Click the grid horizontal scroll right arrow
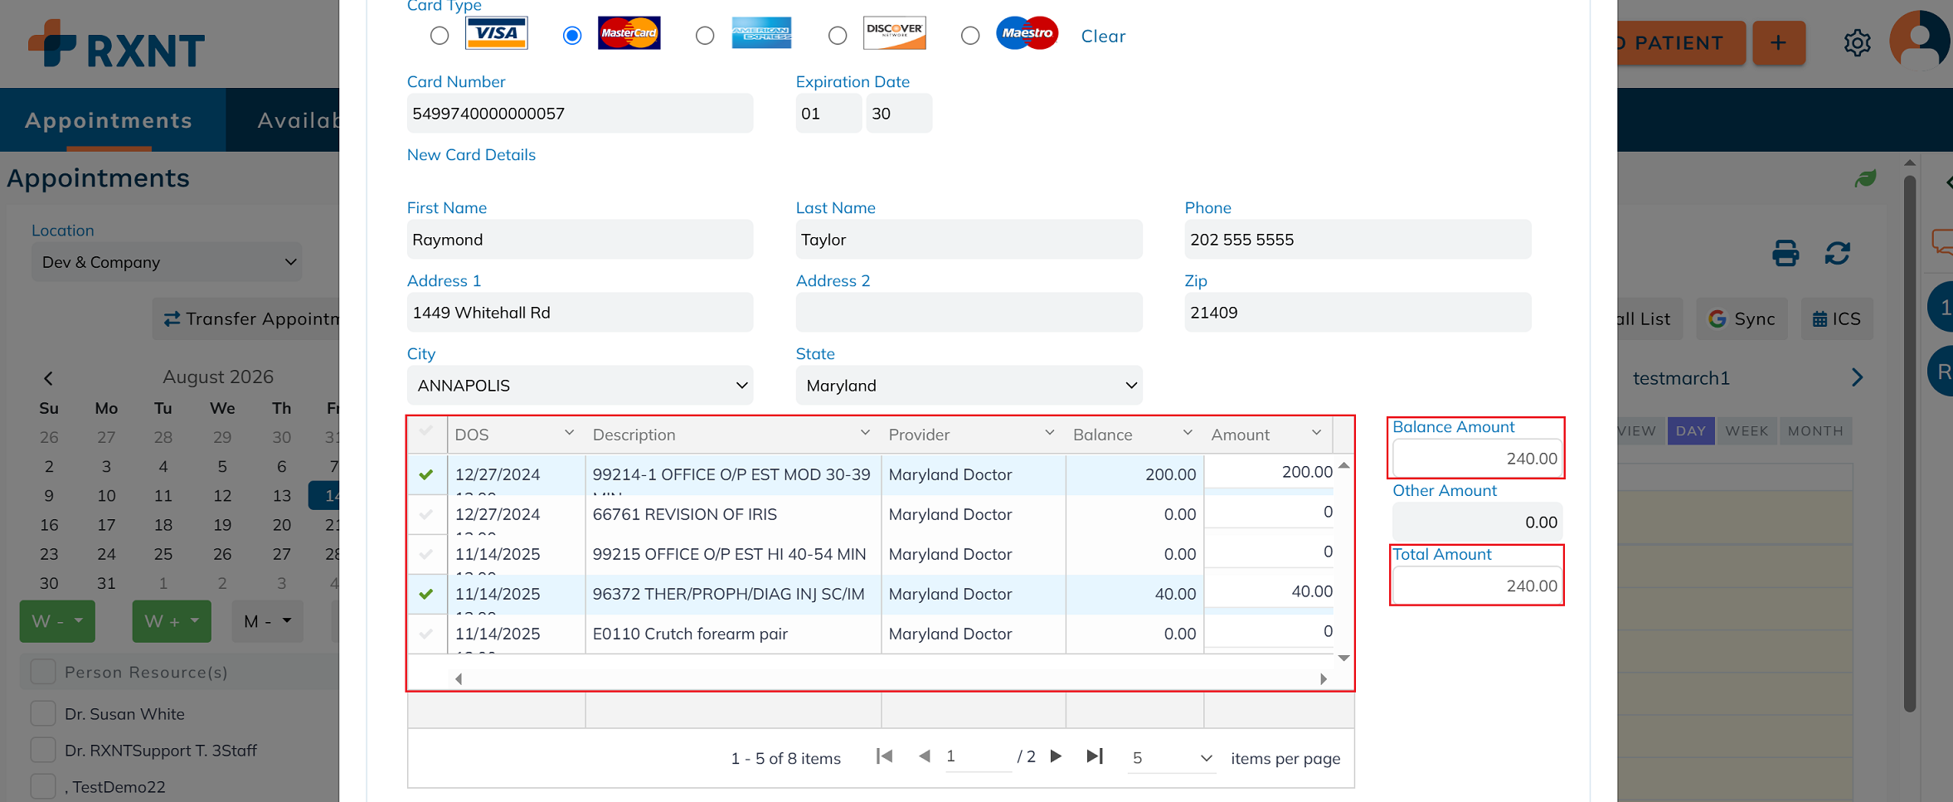 click(x=1324, y=679)
